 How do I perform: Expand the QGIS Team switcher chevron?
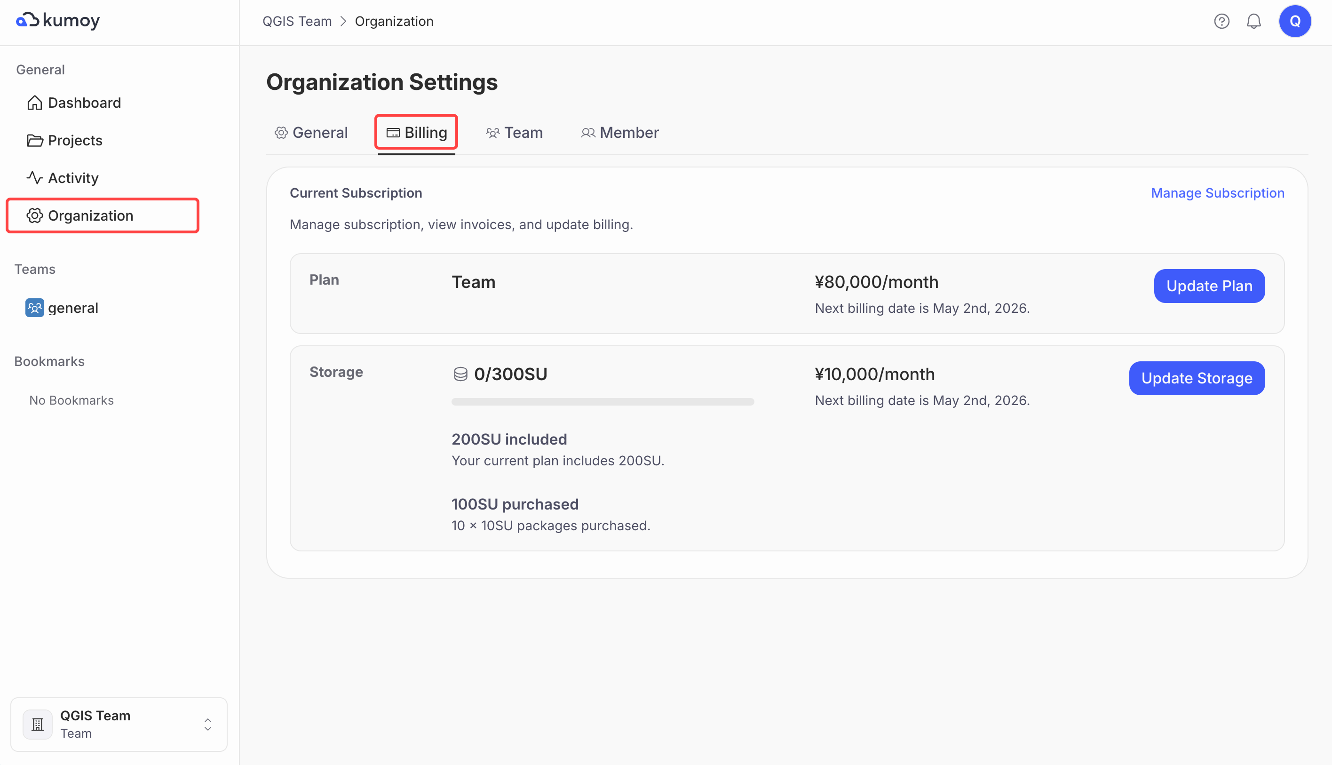point(207,724)
